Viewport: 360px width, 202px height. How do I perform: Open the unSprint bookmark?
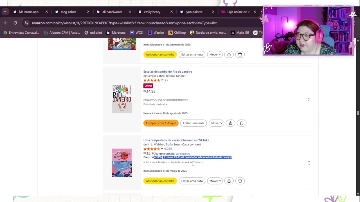pos(93,33)
